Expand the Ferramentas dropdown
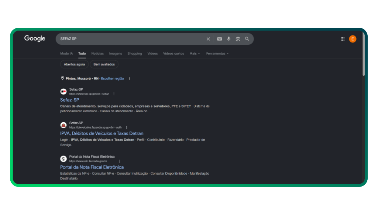378x198 pixels. coord(217,54)
